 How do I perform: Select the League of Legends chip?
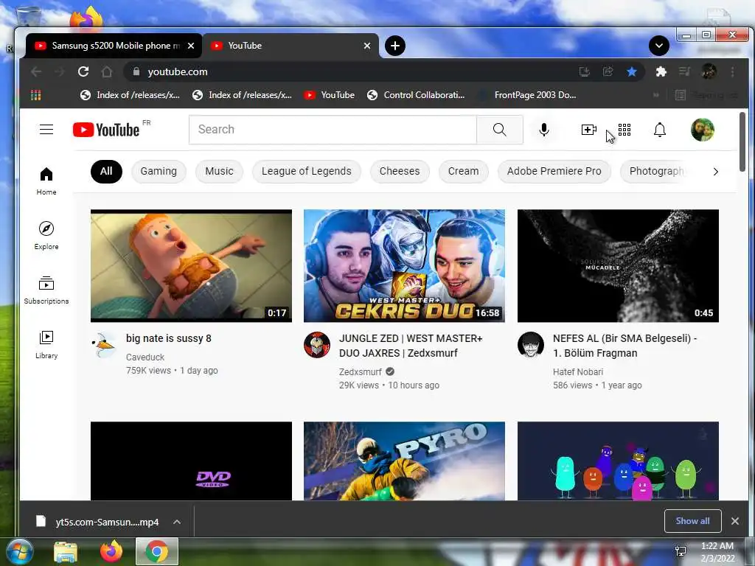click(306, 171)
